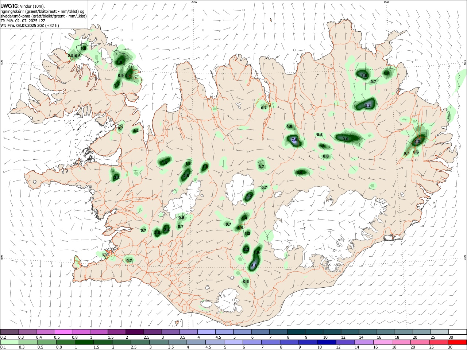The height and width of the screenshot is (350, 467).
Task: Click the 3.4 value in west Iceland
Action: 116,178
